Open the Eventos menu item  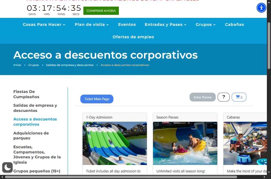click(127, 24)
